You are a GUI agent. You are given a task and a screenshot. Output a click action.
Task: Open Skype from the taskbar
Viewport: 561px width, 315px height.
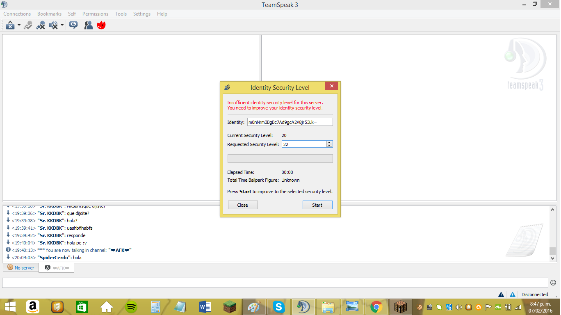[279, 307]
